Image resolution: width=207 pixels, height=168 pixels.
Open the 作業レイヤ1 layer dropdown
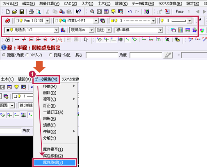pyautogui.click(x=96, y=21)
